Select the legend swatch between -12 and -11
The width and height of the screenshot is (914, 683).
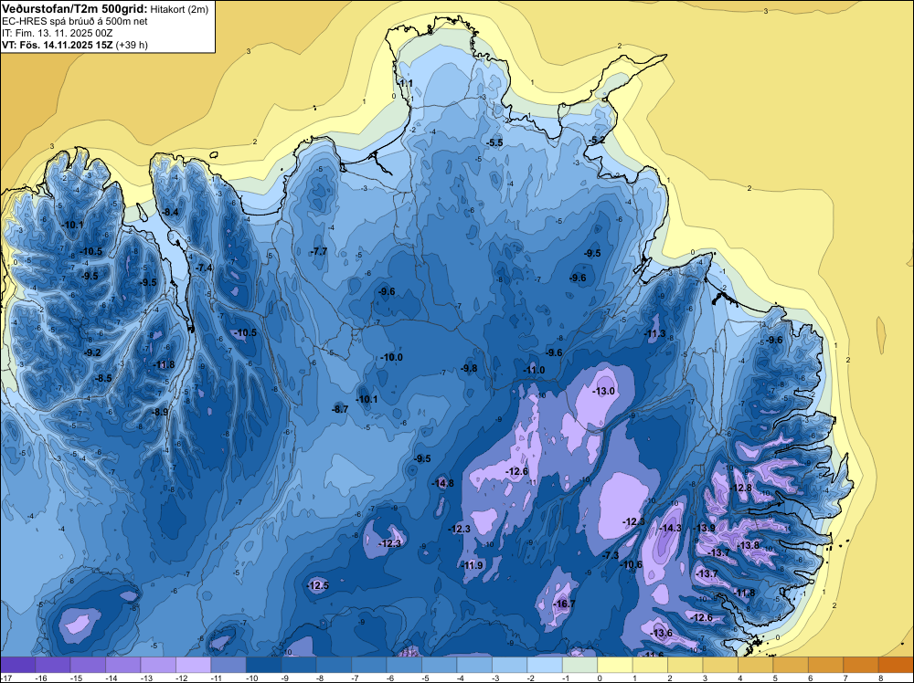pyautogui.click(x=228, y=665)
